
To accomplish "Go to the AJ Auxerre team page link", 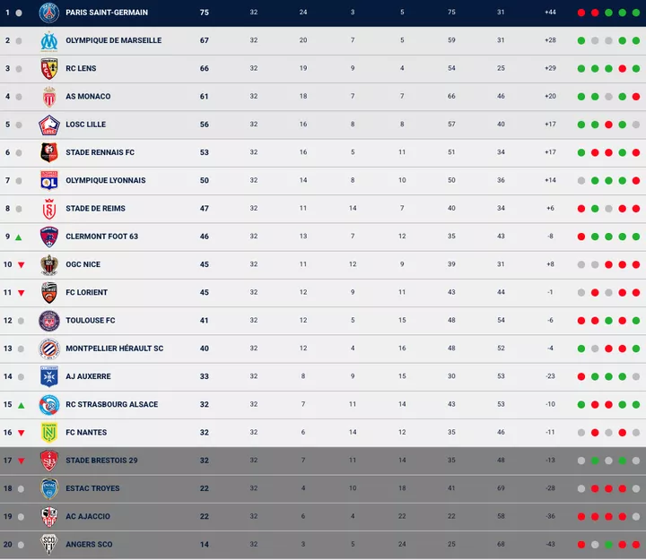I will [90, 376].
